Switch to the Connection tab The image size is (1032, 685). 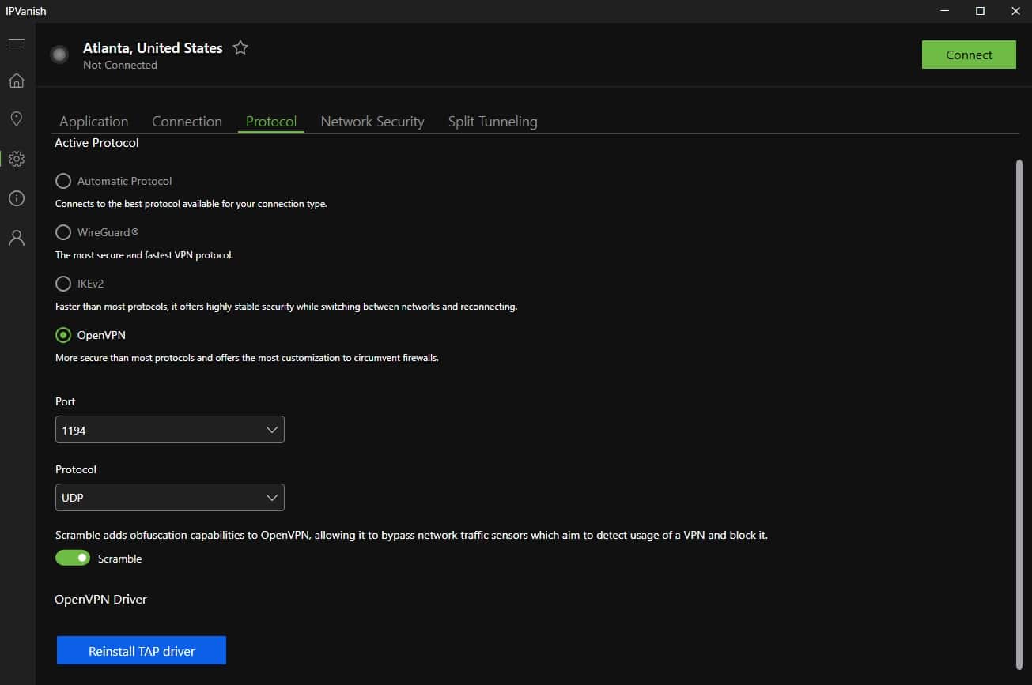pyautogui.click(x=187, y=122)
